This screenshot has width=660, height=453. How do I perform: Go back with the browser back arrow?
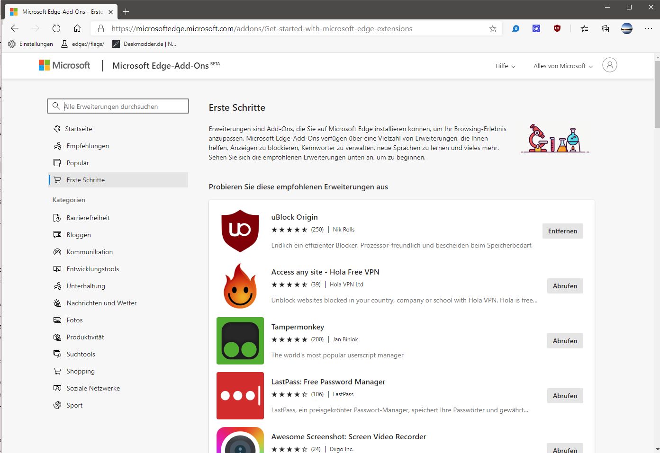click(15, 28)
